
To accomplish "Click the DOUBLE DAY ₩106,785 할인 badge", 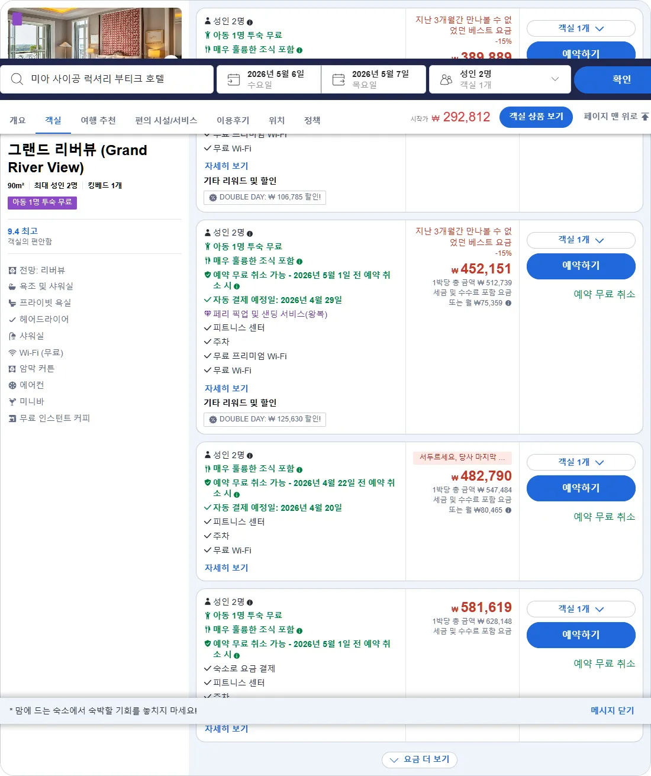I will pyautogui.click(x=265, y=198).
